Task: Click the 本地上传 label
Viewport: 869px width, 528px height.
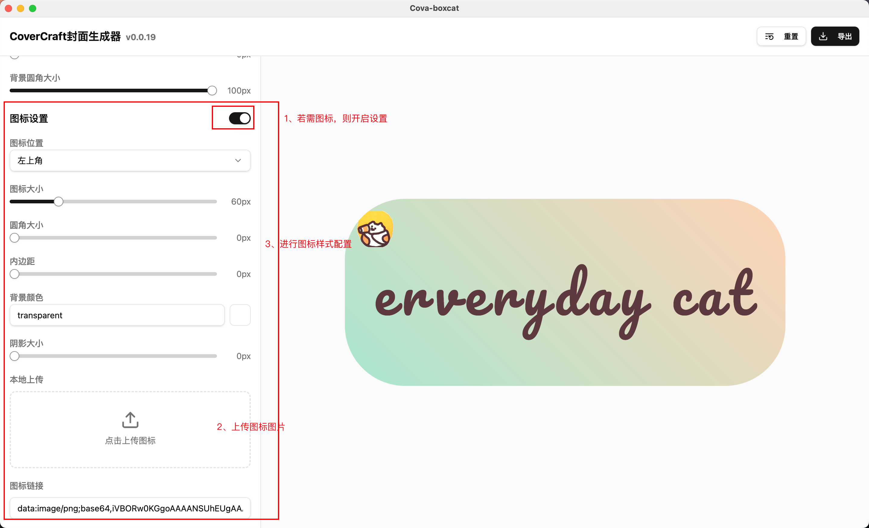Action: tap(27, 380)
